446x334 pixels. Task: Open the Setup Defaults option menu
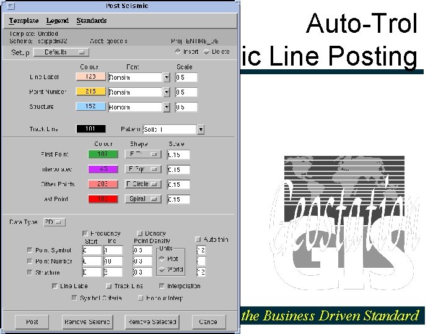[61, 52]
